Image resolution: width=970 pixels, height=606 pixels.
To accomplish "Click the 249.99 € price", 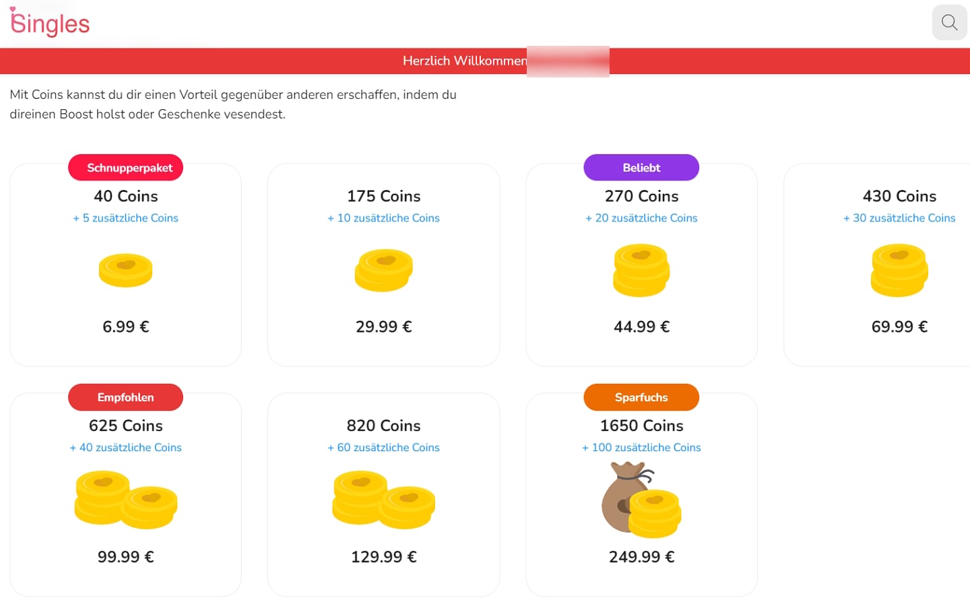I will pos(641,557).
